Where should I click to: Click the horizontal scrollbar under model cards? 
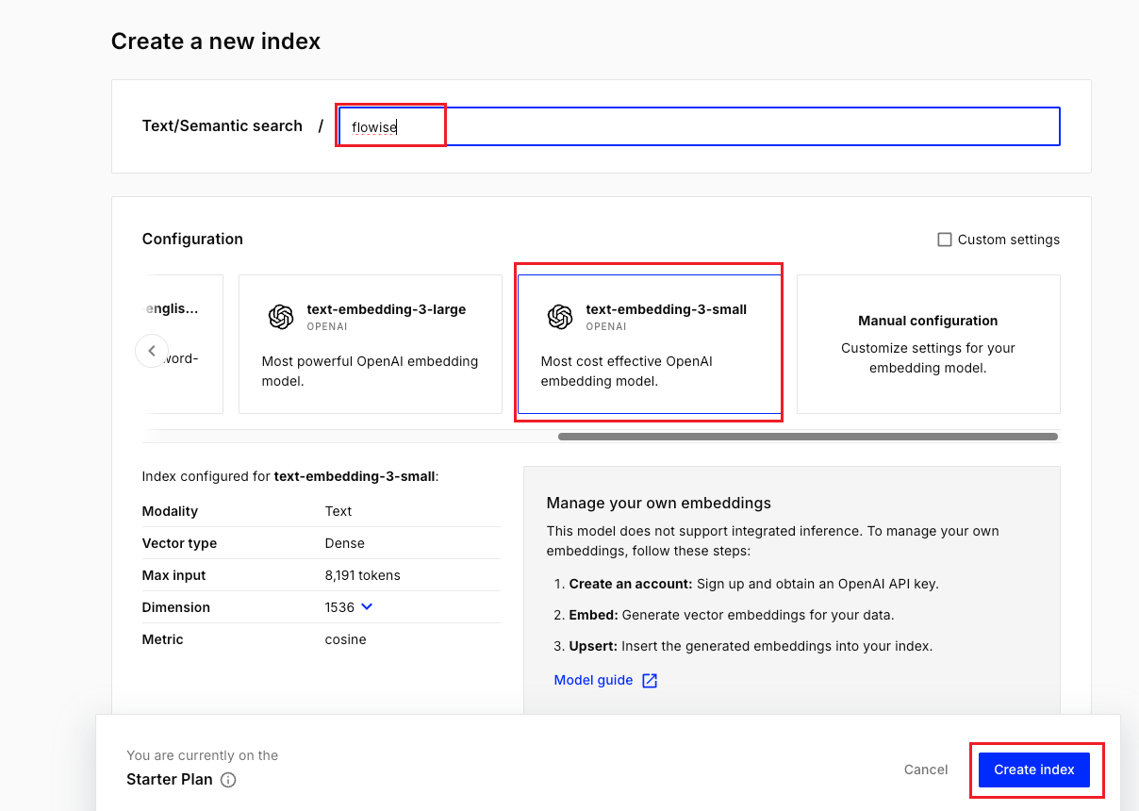tap(807, 437)
